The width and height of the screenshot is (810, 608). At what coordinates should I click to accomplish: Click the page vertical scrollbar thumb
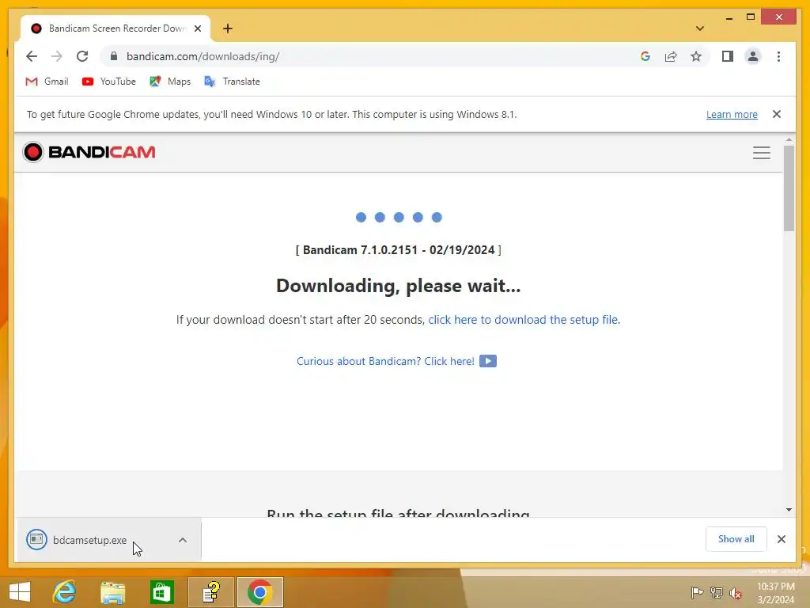pos(789,188)
